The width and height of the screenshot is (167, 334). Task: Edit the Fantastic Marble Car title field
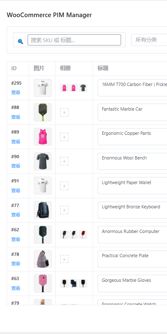click(x=132, y=112)
